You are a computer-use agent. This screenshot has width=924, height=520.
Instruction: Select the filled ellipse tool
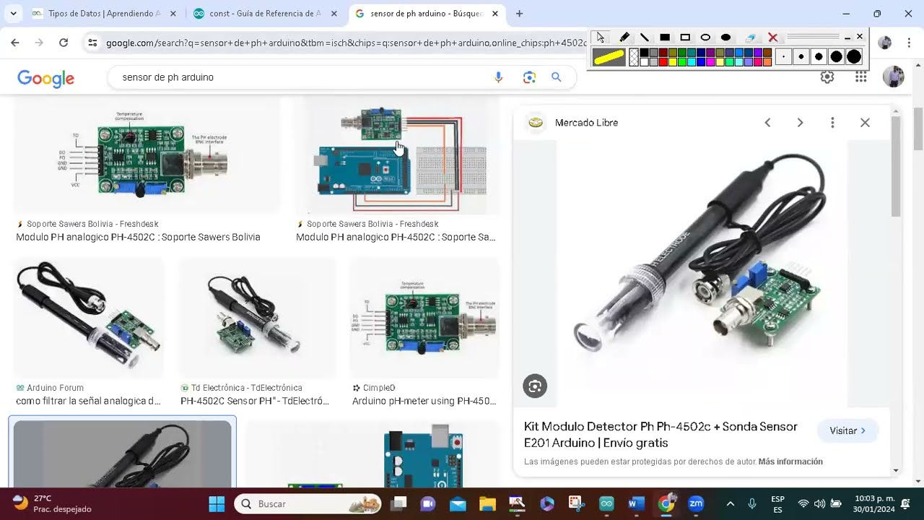pos(725,38)
